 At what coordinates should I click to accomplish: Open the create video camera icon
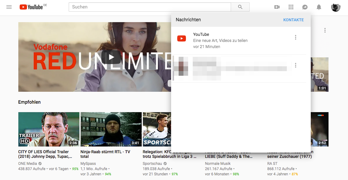pos(277,7)
